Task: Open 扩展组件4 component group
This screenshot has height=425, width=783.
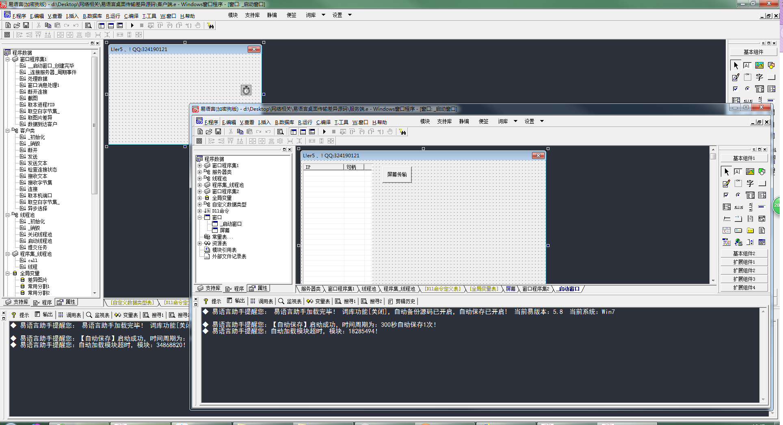Action: pyautogui.click(x=744, y=288)
